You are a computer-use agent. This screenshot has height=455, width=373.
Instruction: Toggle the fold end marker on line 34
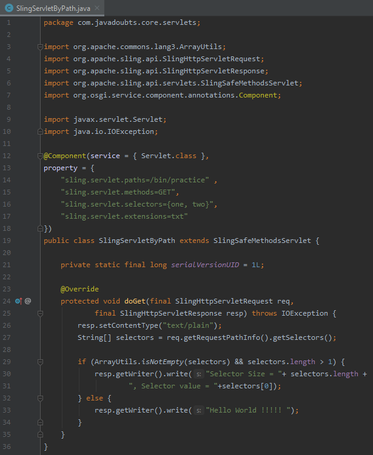[41, 422]
